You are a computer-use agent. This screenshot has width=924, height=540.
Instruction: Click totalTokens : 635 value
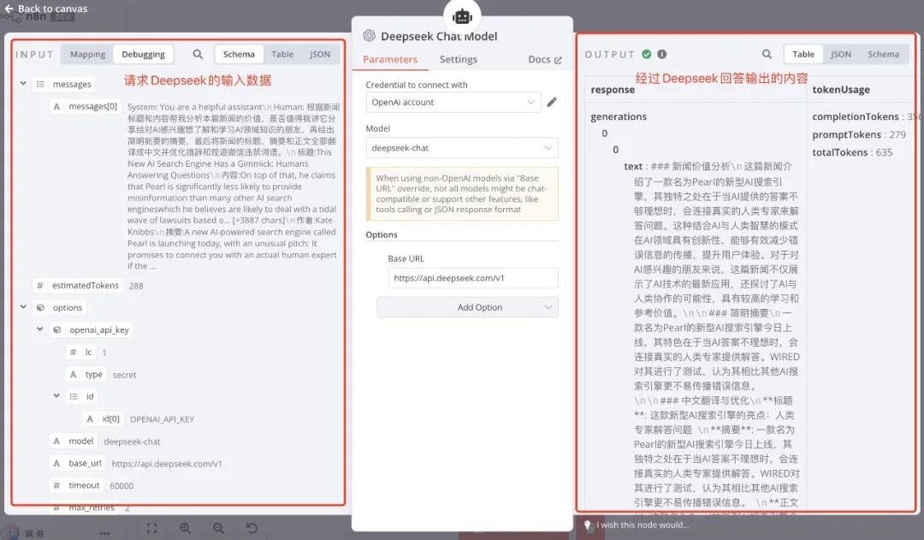pos(852,152)
